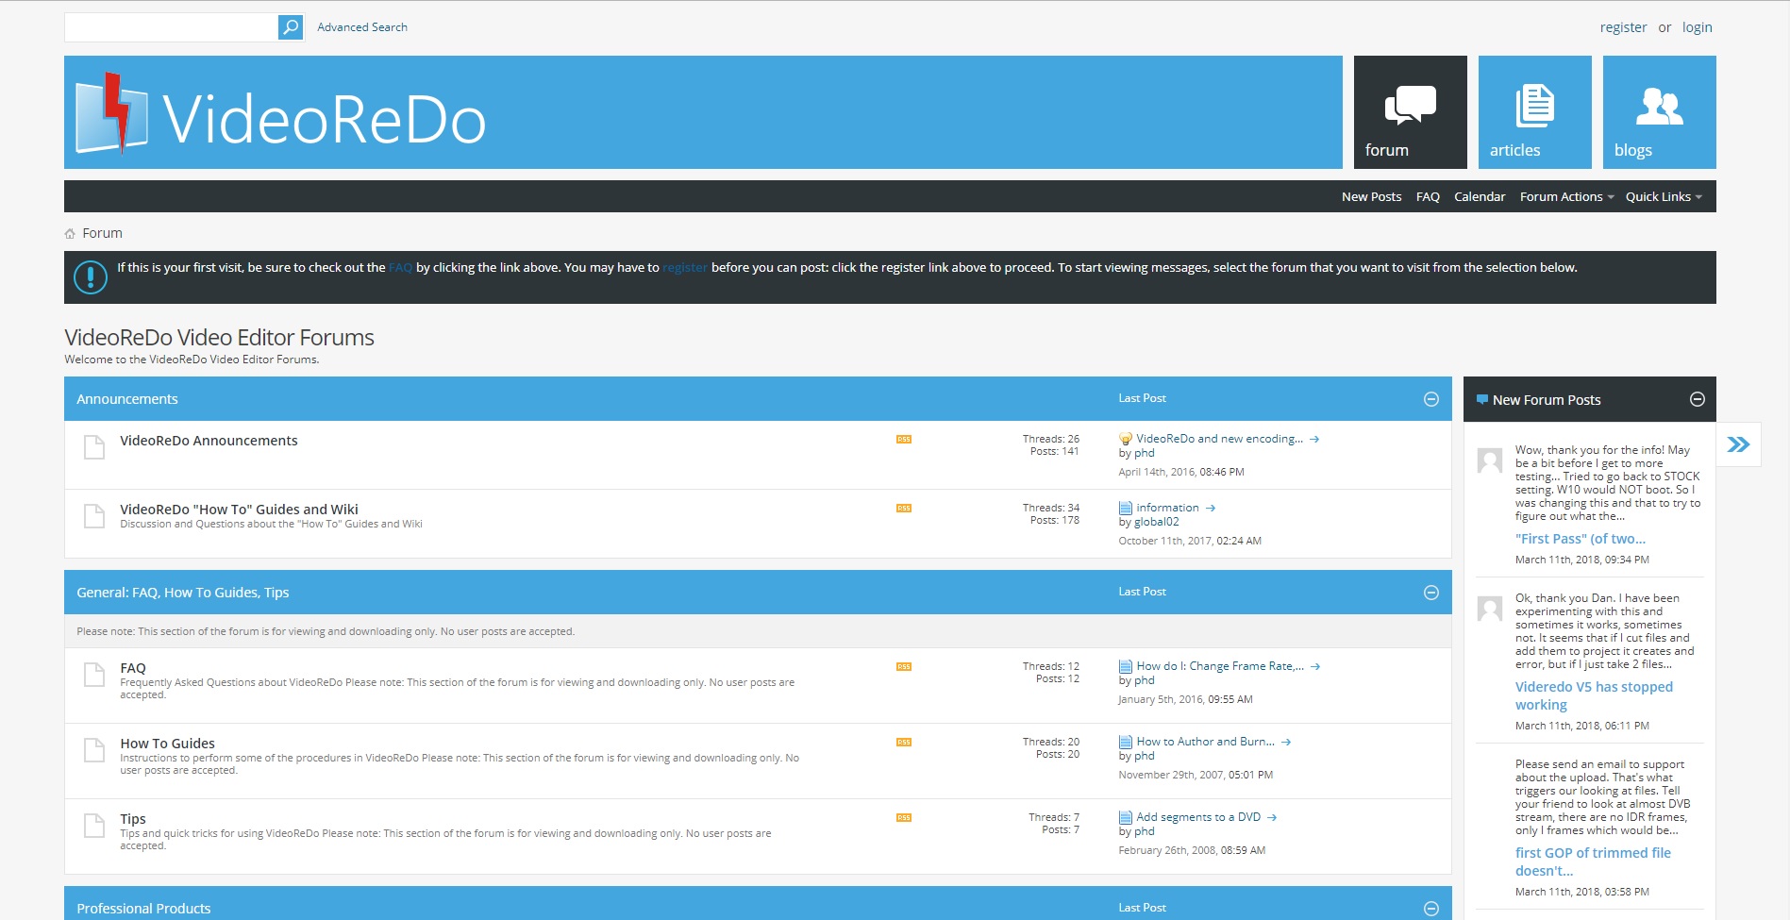
Task: Click the Forum breadcrumb link
Action: click(x=102, y=233)
